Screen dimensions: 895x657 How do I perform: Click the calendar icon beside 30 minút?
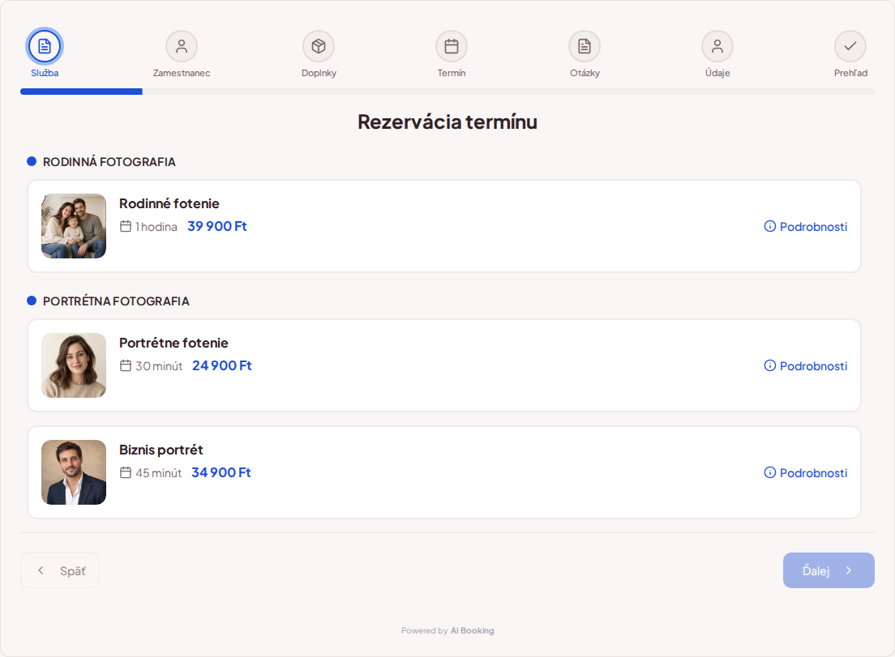click(126, 365)
